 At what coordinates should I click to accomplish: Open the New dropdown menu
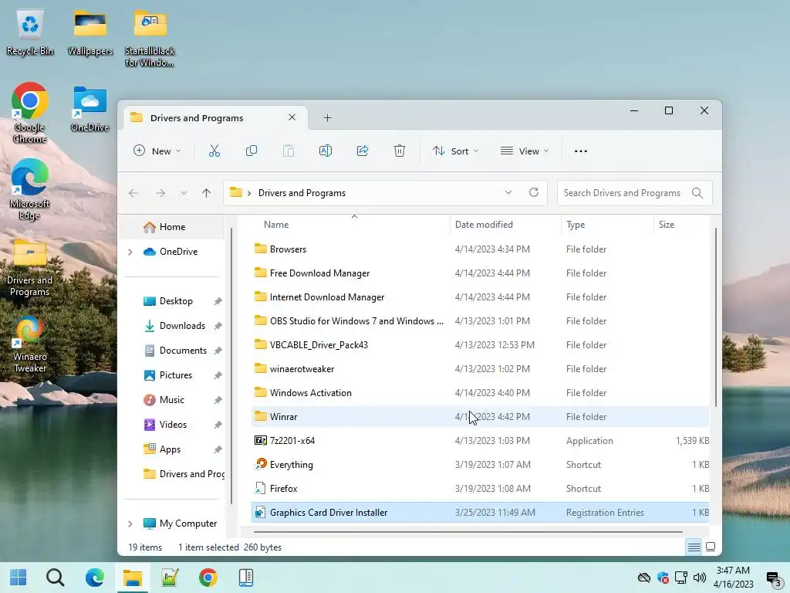[157, 151]
